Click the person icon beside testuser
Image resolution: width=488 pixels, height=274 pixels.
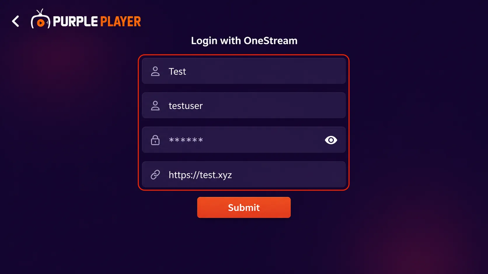(x=155, y=106)
